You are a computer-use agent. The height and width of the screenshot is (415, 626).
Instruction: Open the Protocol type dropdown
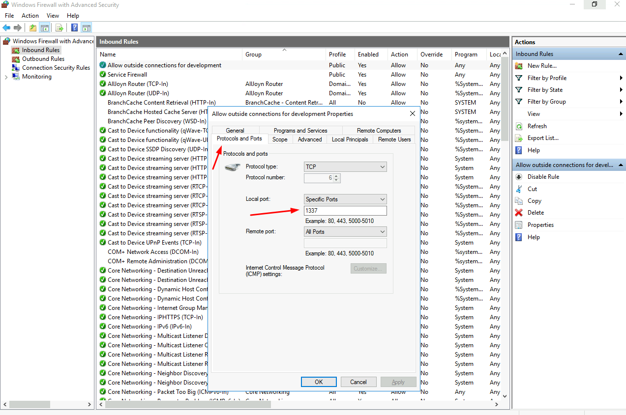(x=345, y=167)
